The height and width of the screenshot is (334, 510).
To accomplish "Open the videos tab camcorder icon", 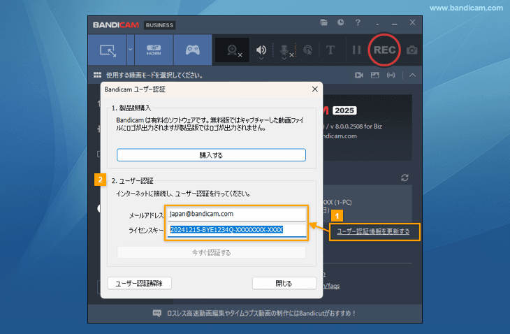I will point(359,75).
